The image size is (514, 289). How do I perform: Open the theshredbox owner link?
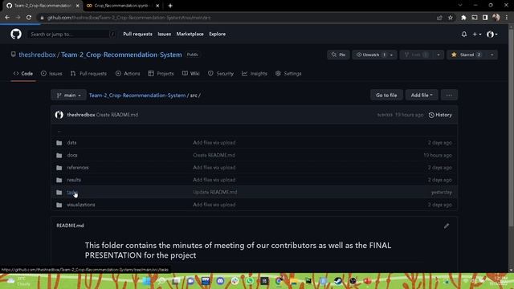tap(37, 55)
